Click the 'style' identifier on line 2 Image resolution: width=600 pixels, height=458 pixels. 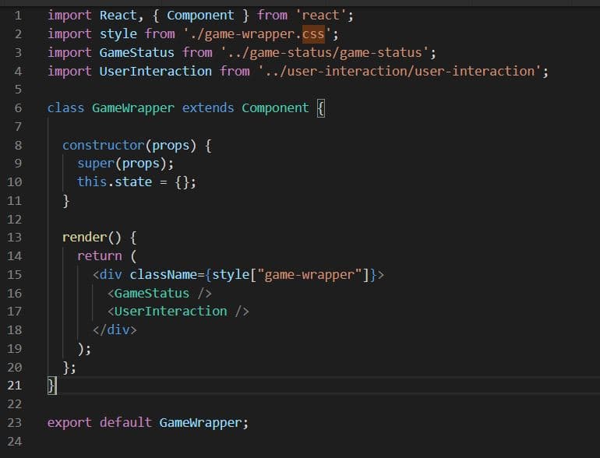pyautogui.click(x=118, y=33)
